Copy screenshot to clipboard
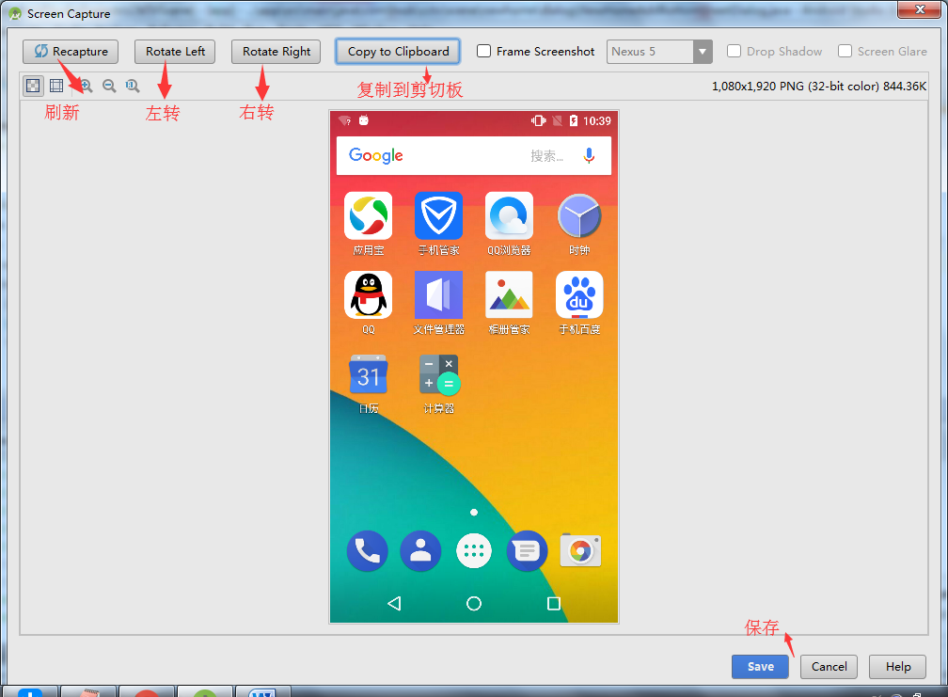 398,52
